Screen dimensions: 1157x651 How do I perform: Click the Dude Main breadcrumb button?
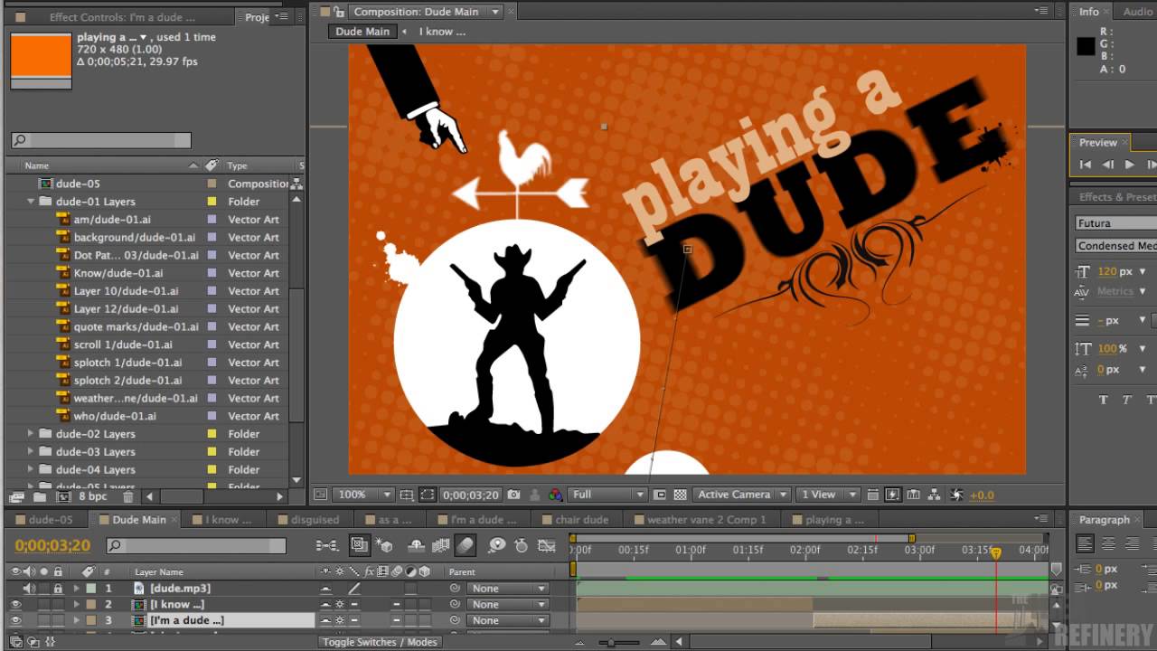(362, 31)
